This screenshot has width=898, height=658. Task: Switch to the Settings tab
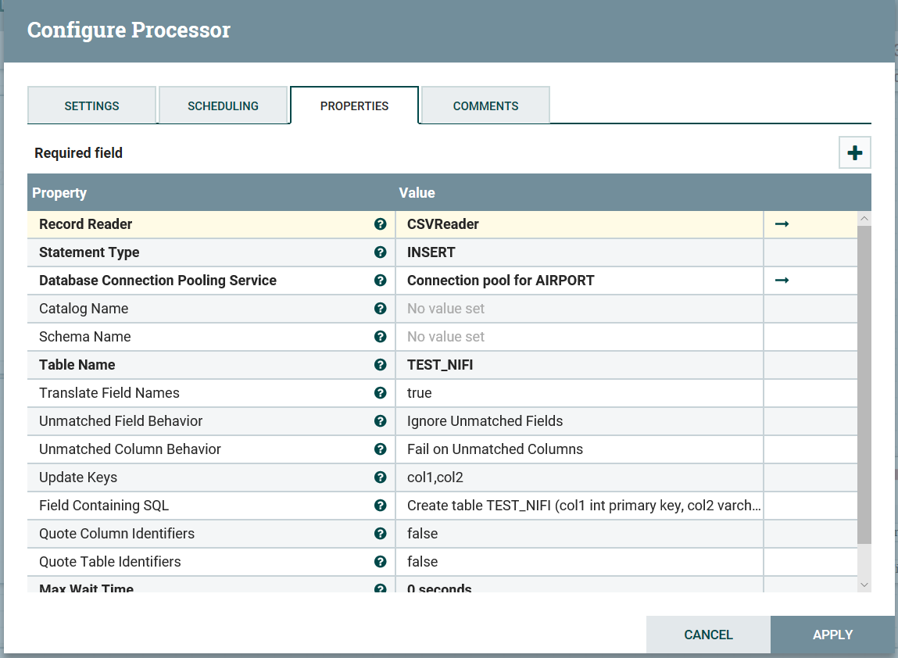pyautogui.click(x=91, y=106)
